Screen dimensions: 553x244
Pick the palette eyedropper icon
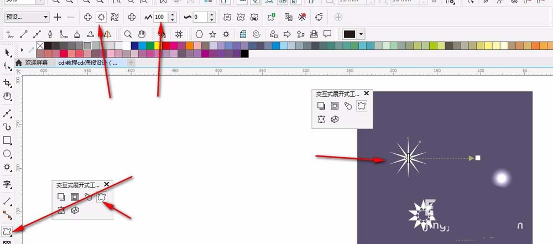31,50
